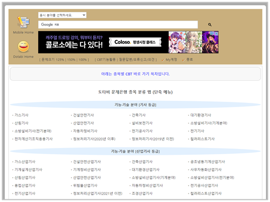Open 건설안전기사 CBT
The image size is (270, 202).
click(84, 115)
